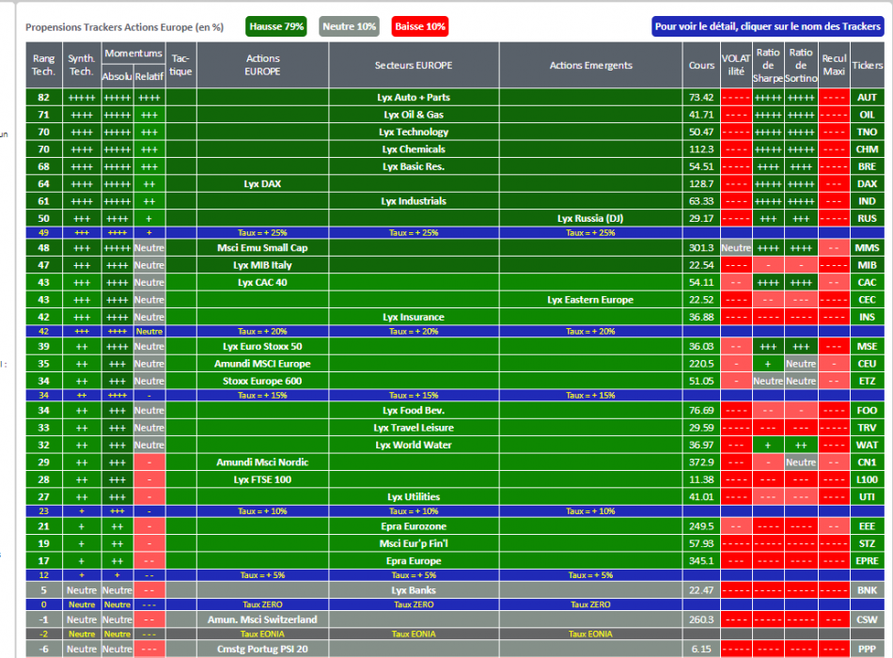Click the price 6.15 cell
The image size is (893, 658).
point(701,649)
